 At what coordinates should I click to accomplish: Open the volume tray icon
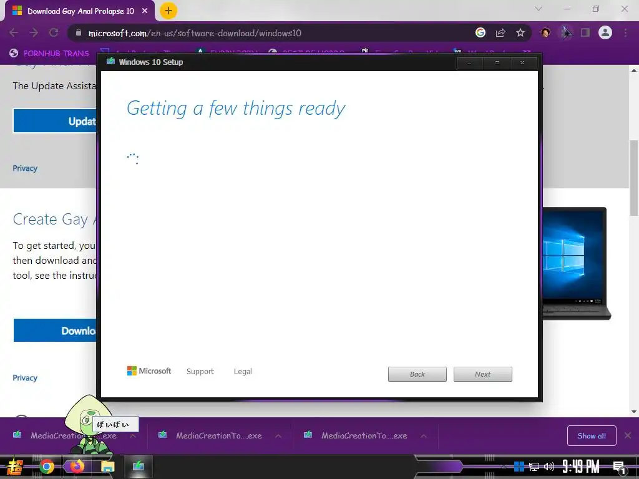549,467
